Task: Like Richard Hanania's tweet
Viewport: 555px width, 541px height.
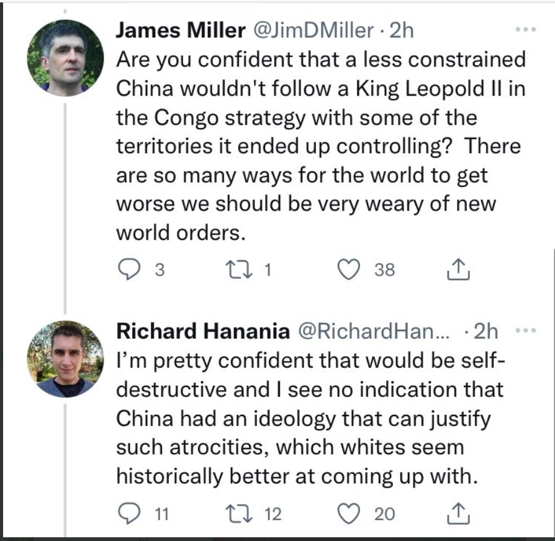Action: pyautogui.click(x=349, y=514)
